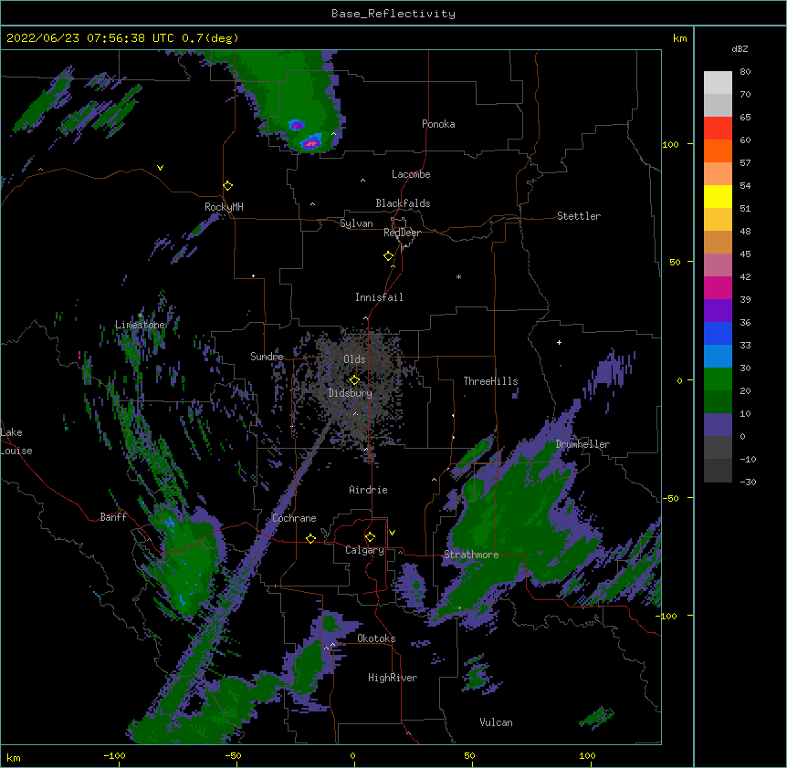Click the Sylvan label
Screen dimensions: 787x768
[x=356, y=223]
